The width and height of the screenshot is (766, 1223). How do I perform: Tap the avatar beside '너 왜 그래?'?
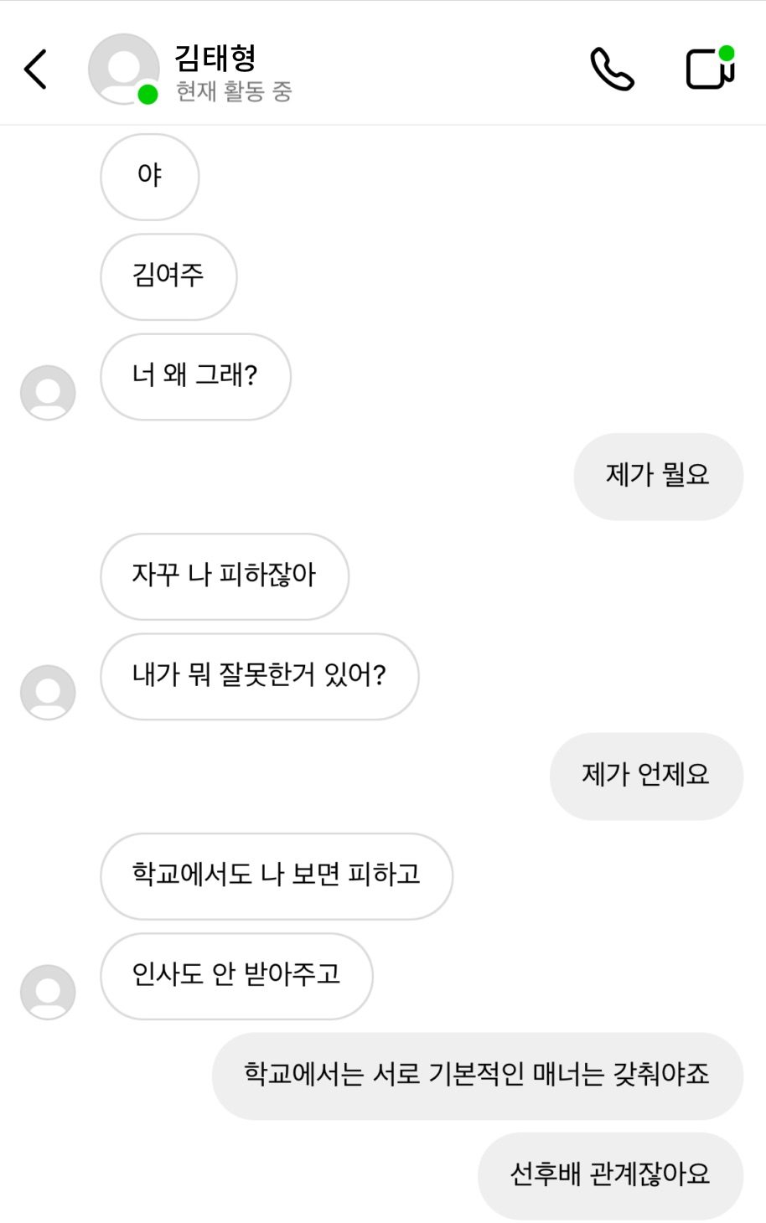point(48,392)
